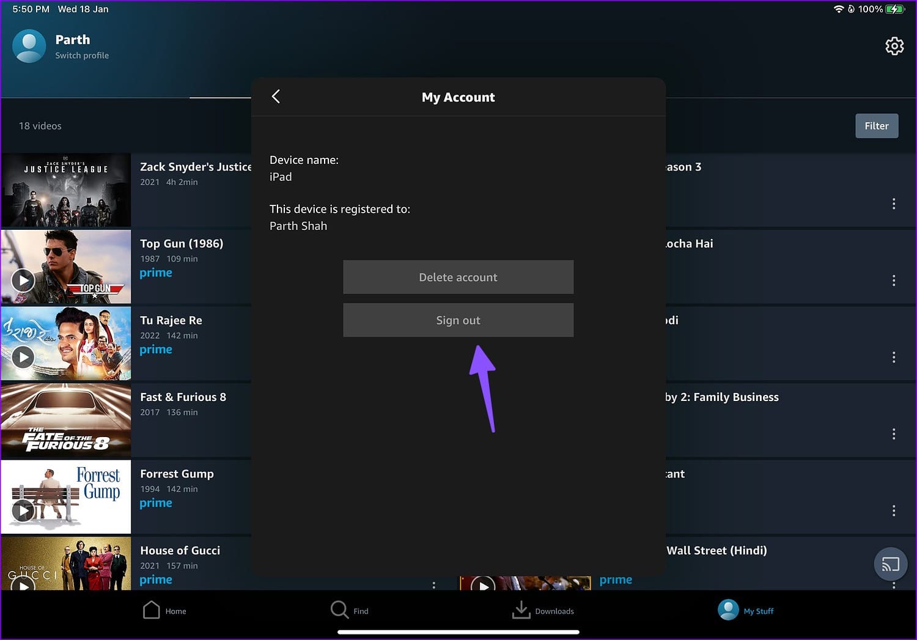
Task: Open more options for Family Business row
Action: point(894,434)
